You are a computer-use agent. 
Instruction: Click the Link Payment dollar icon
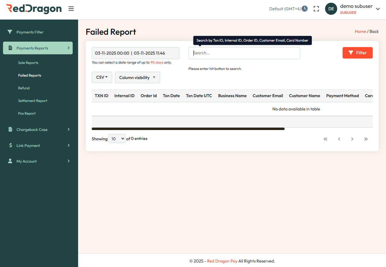click(x=10, y=145)
